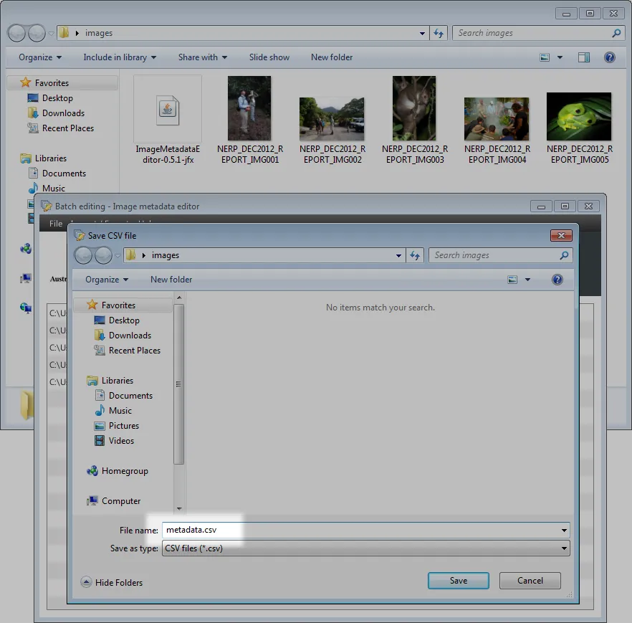Click the Network icon in Explorer sidebar

[x=26, y=308]
